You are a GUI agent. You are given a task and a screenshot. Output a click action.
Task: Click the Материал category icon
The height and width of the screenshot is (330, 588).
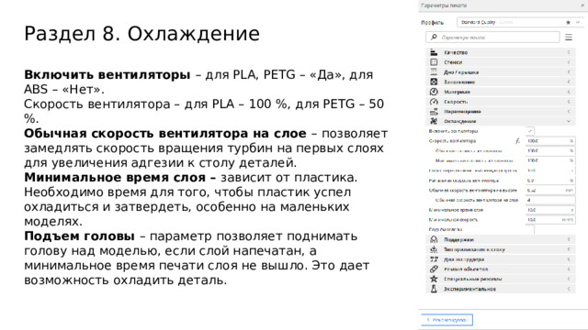coord(434,92)
